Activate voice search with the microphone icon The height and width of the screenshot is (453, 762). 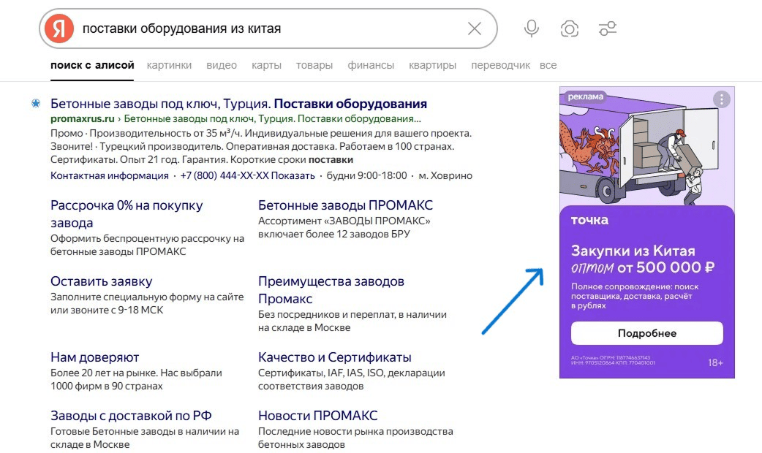[x=531, y=28]
